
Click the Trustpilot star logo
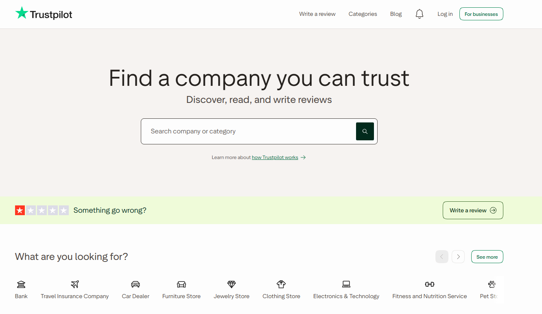(x=22, y=13)
